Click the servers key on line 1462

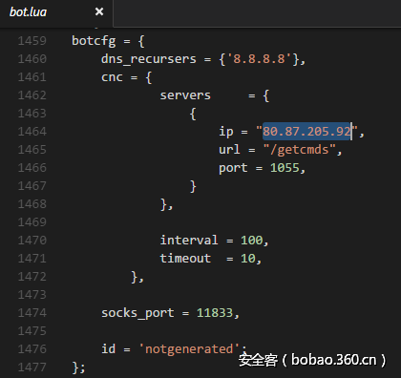185,95
